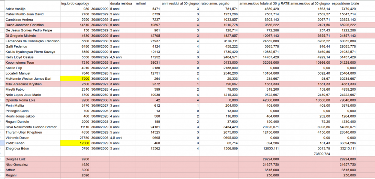Click Vlahovic's ing.lordo value 27780
Screen dimensions: 375x179
pos(75,138)
